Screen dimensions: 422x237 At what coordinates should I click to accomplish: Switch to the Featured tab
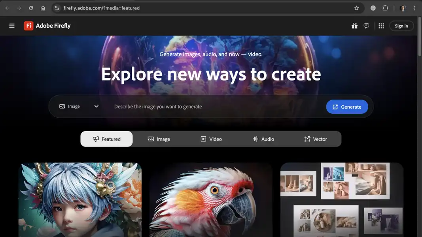click(106, 139)
